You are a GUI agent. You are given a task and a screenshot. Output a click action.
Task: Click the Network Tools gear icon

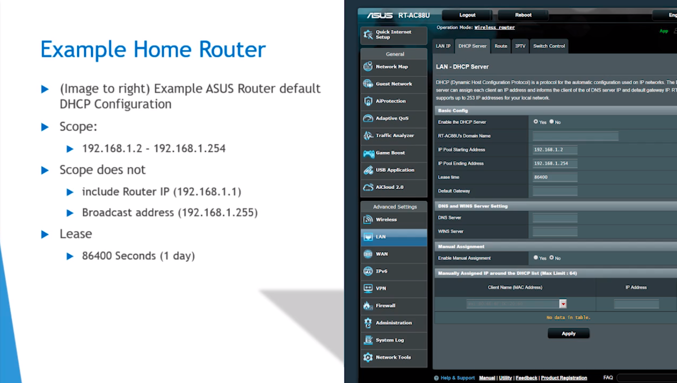(368, 357)
